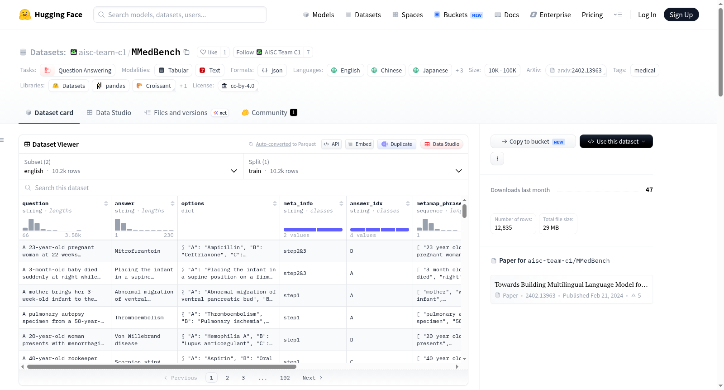
Task: Focus the Search this dataset field
Action: 243,188
